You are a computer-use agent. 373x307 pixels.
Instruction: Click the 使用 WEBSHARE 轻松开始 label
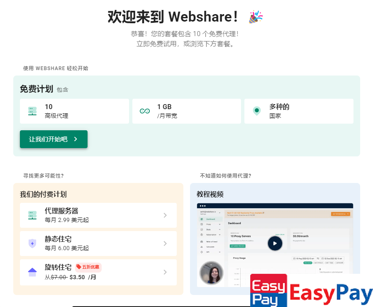tap(56, 68)
